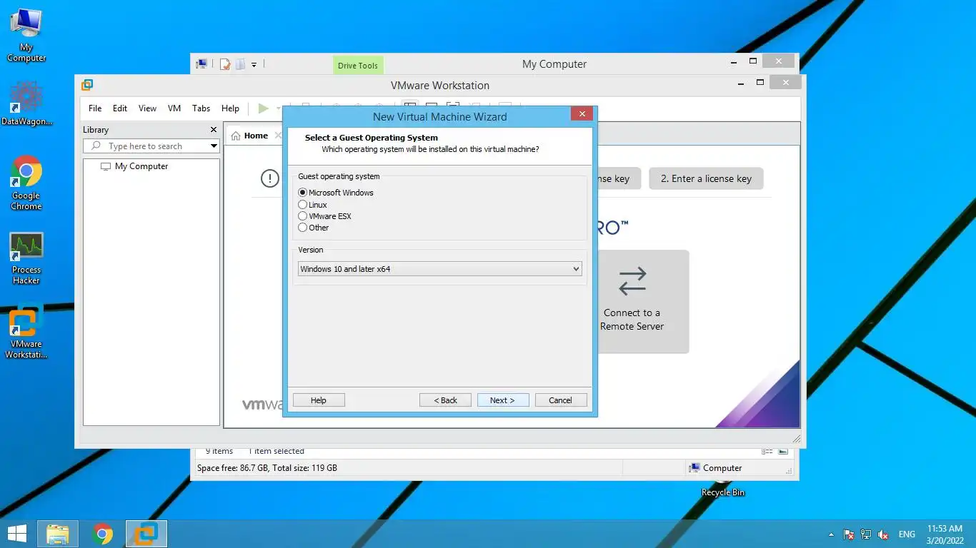Click the Home tab house icon
976x548 pixels.
[x=236, y=136]
